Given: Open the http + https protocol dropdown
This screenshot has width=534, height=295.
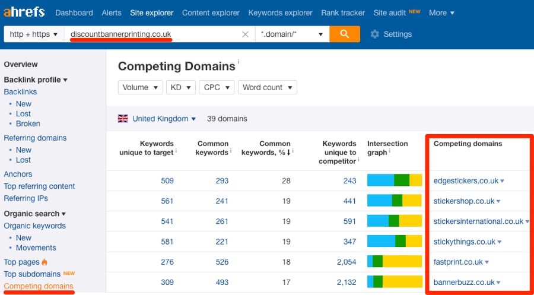Looking at the screenshot, I should (34, 34).
